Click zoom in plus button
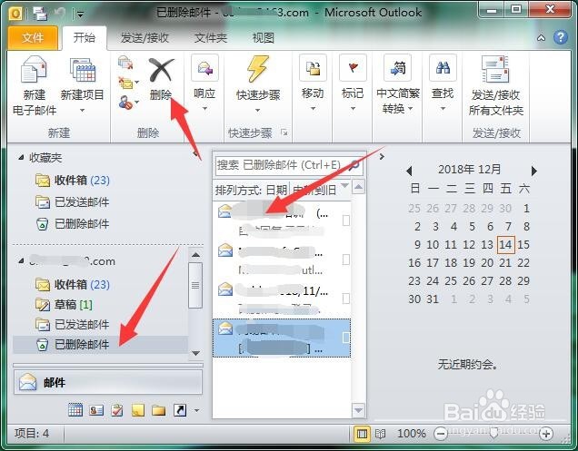 pos(545,434)
